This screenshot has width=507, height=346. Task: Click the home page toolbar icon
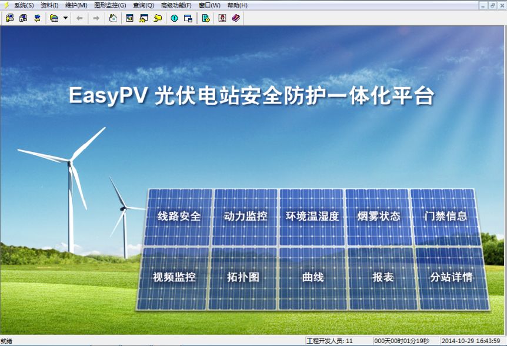113,18
